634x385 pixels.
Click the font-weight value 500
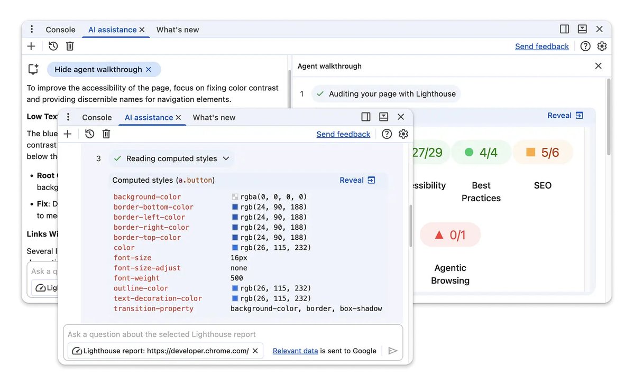pos(236,278)
